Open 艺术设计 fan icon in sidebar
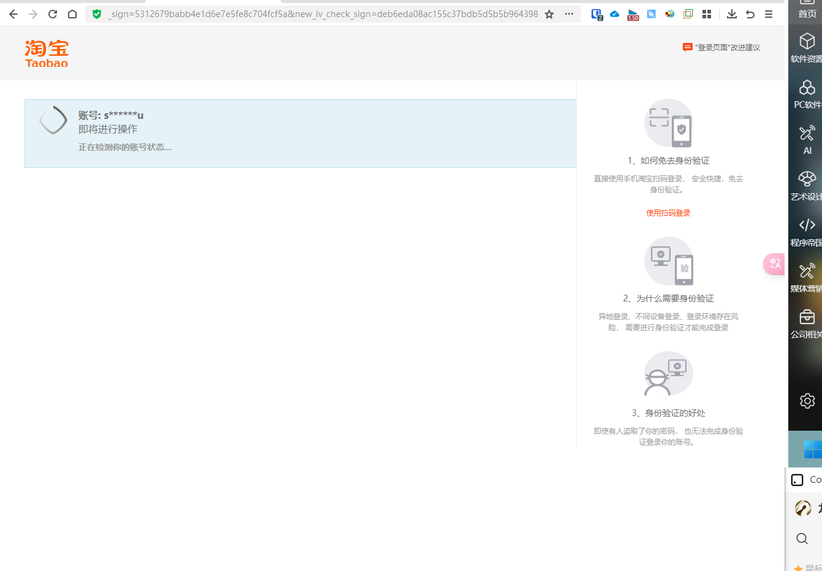Viewport: 822px width, 571px height. pyautogui.click(x=807, y=186)
